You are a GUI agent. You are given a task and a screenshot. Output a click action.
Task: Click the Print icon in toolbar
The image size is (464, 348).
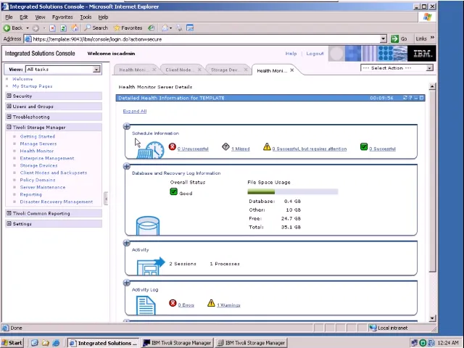click(179, 28)
